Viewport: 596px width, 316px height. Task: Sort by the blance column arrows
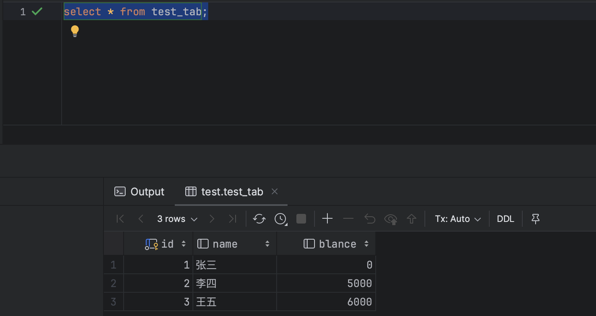point(366,244)
